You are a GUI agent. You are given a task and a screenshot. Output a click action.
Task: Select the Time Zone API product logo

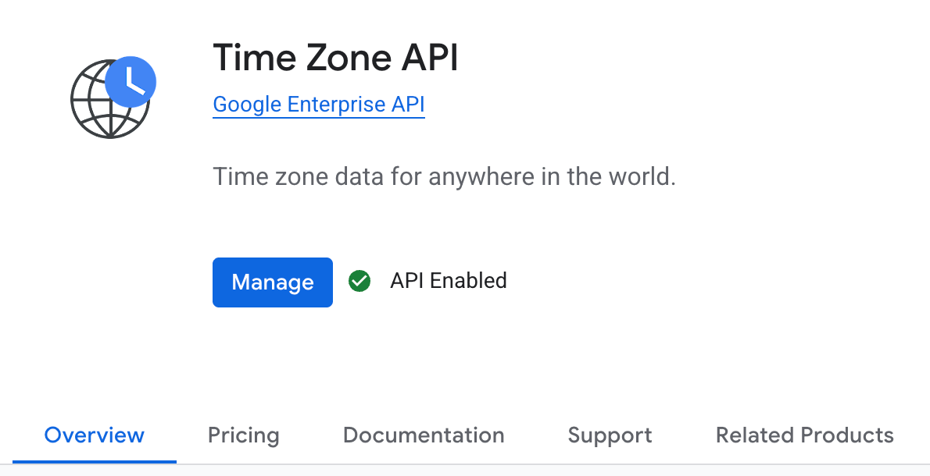click(111, 98)
